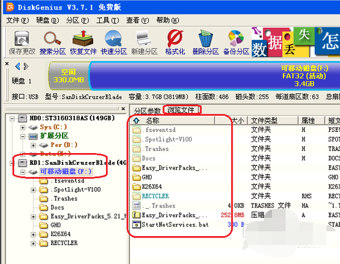The height and width of the screenshot is (264, 340).
Task: Select StartNetServices.bat in file list
Action: click(175, 225)
